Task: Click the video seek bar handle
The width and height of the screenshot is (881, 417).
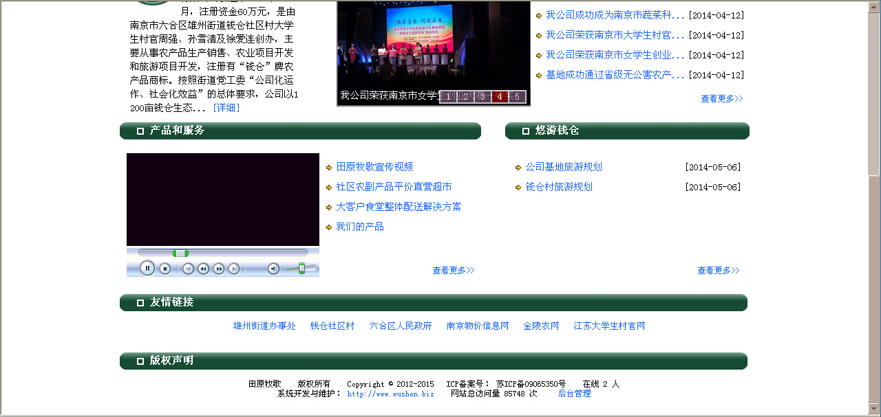Action: 180,253
